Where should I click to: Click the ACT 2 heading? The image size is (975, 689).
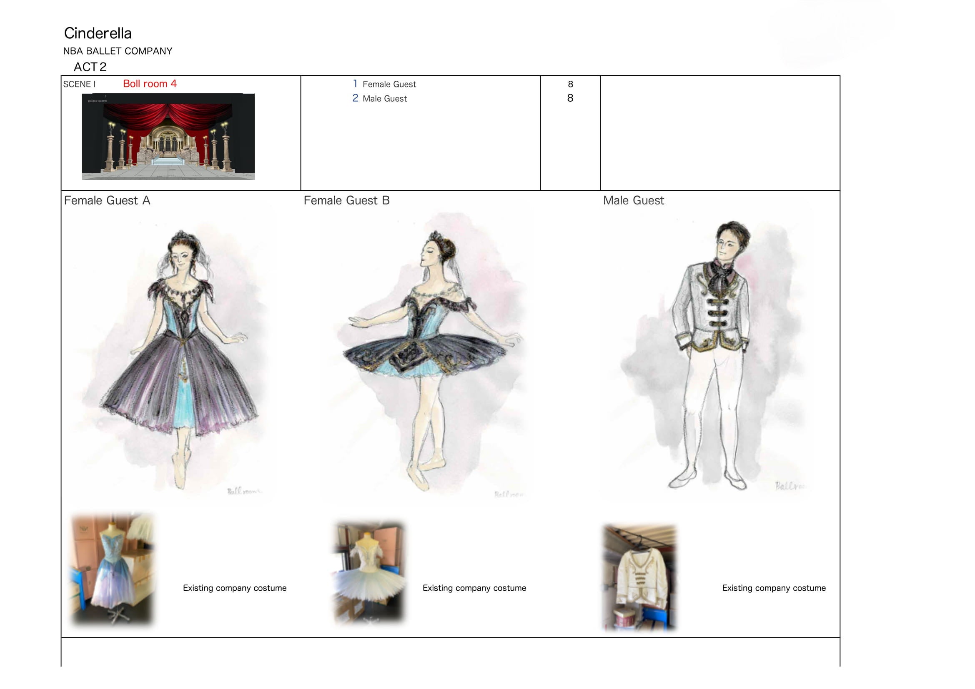point(90,67)
